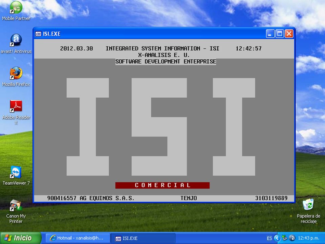Minimize the ISI.EXE window
This screenshot has height=244, width=325.
click(270, 34)
